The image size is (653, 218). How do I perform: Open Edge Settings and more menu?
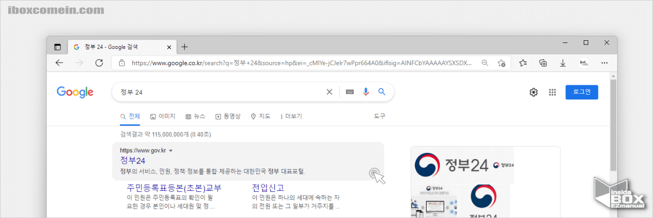(604, 63)
